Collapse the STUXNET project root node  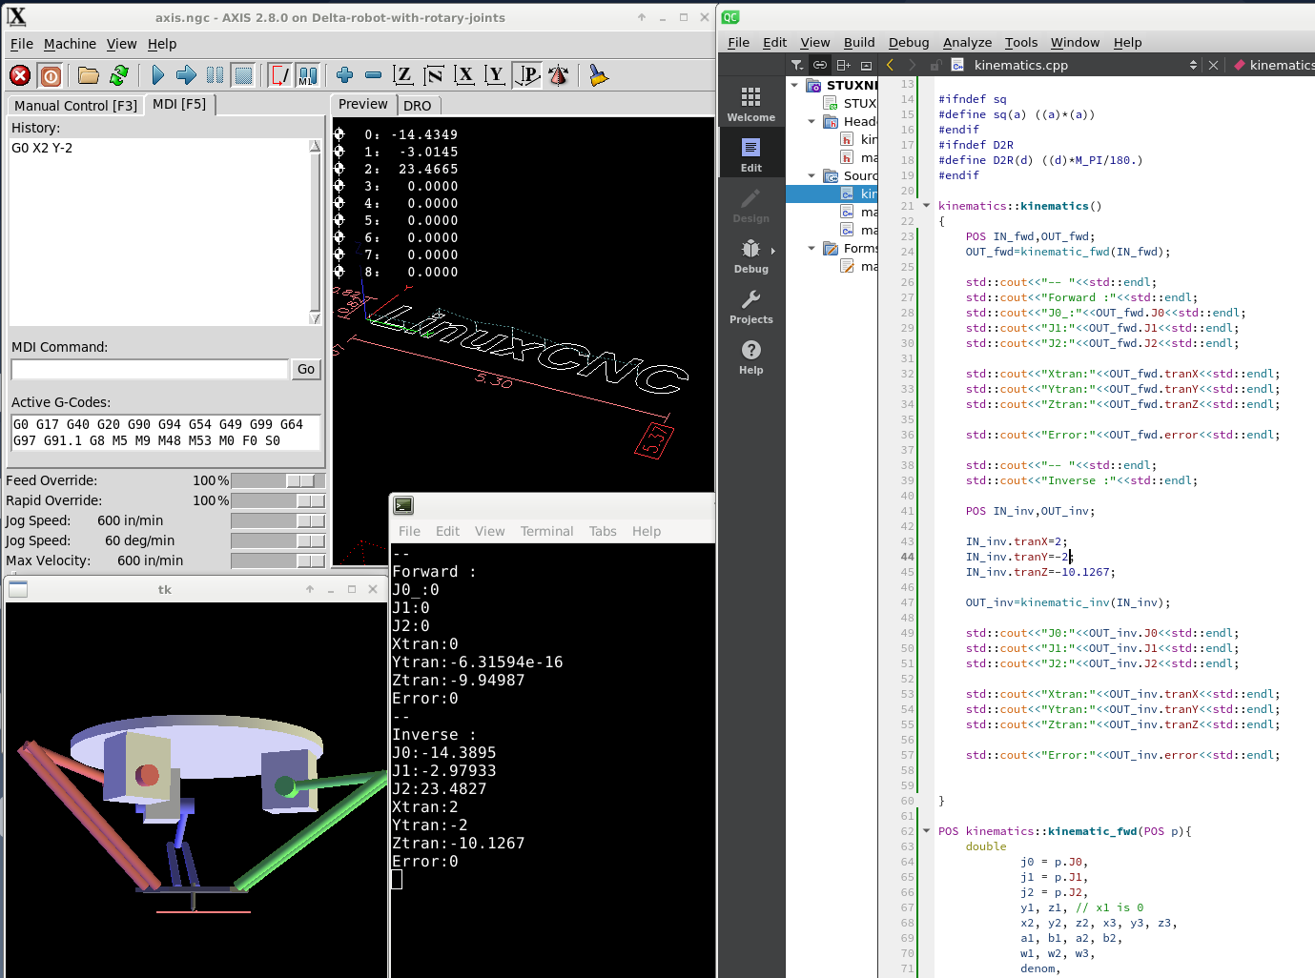(x=794, y=86)
